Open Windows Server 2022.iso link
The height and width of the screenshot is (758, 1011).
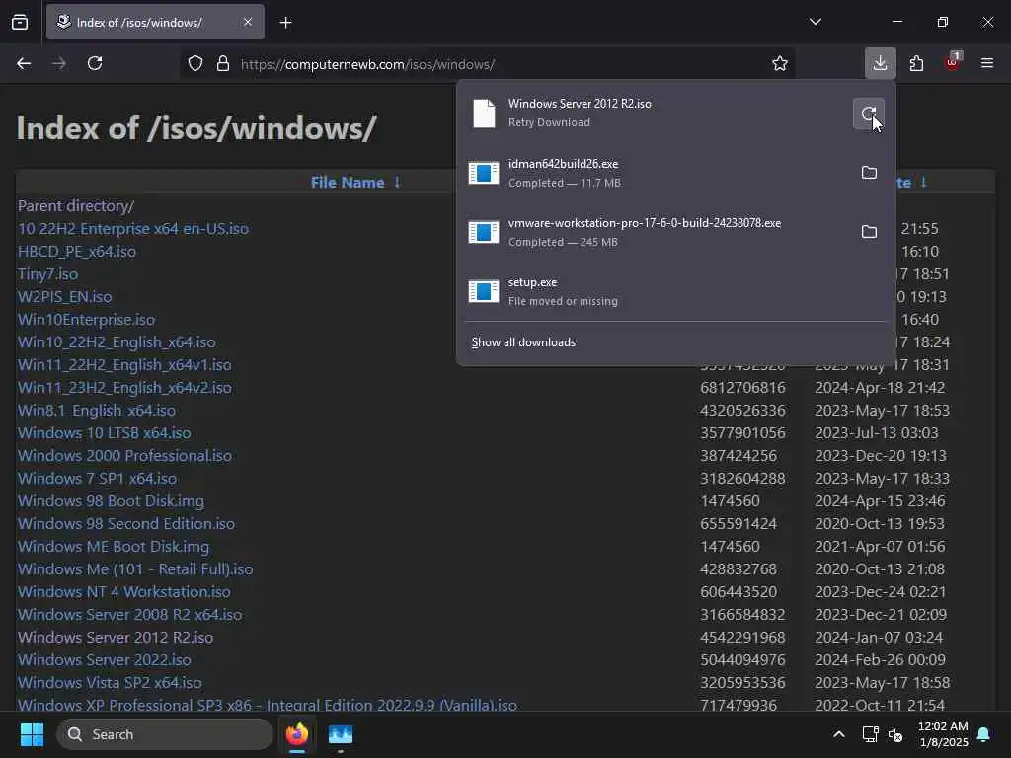(x=105, y=659)
